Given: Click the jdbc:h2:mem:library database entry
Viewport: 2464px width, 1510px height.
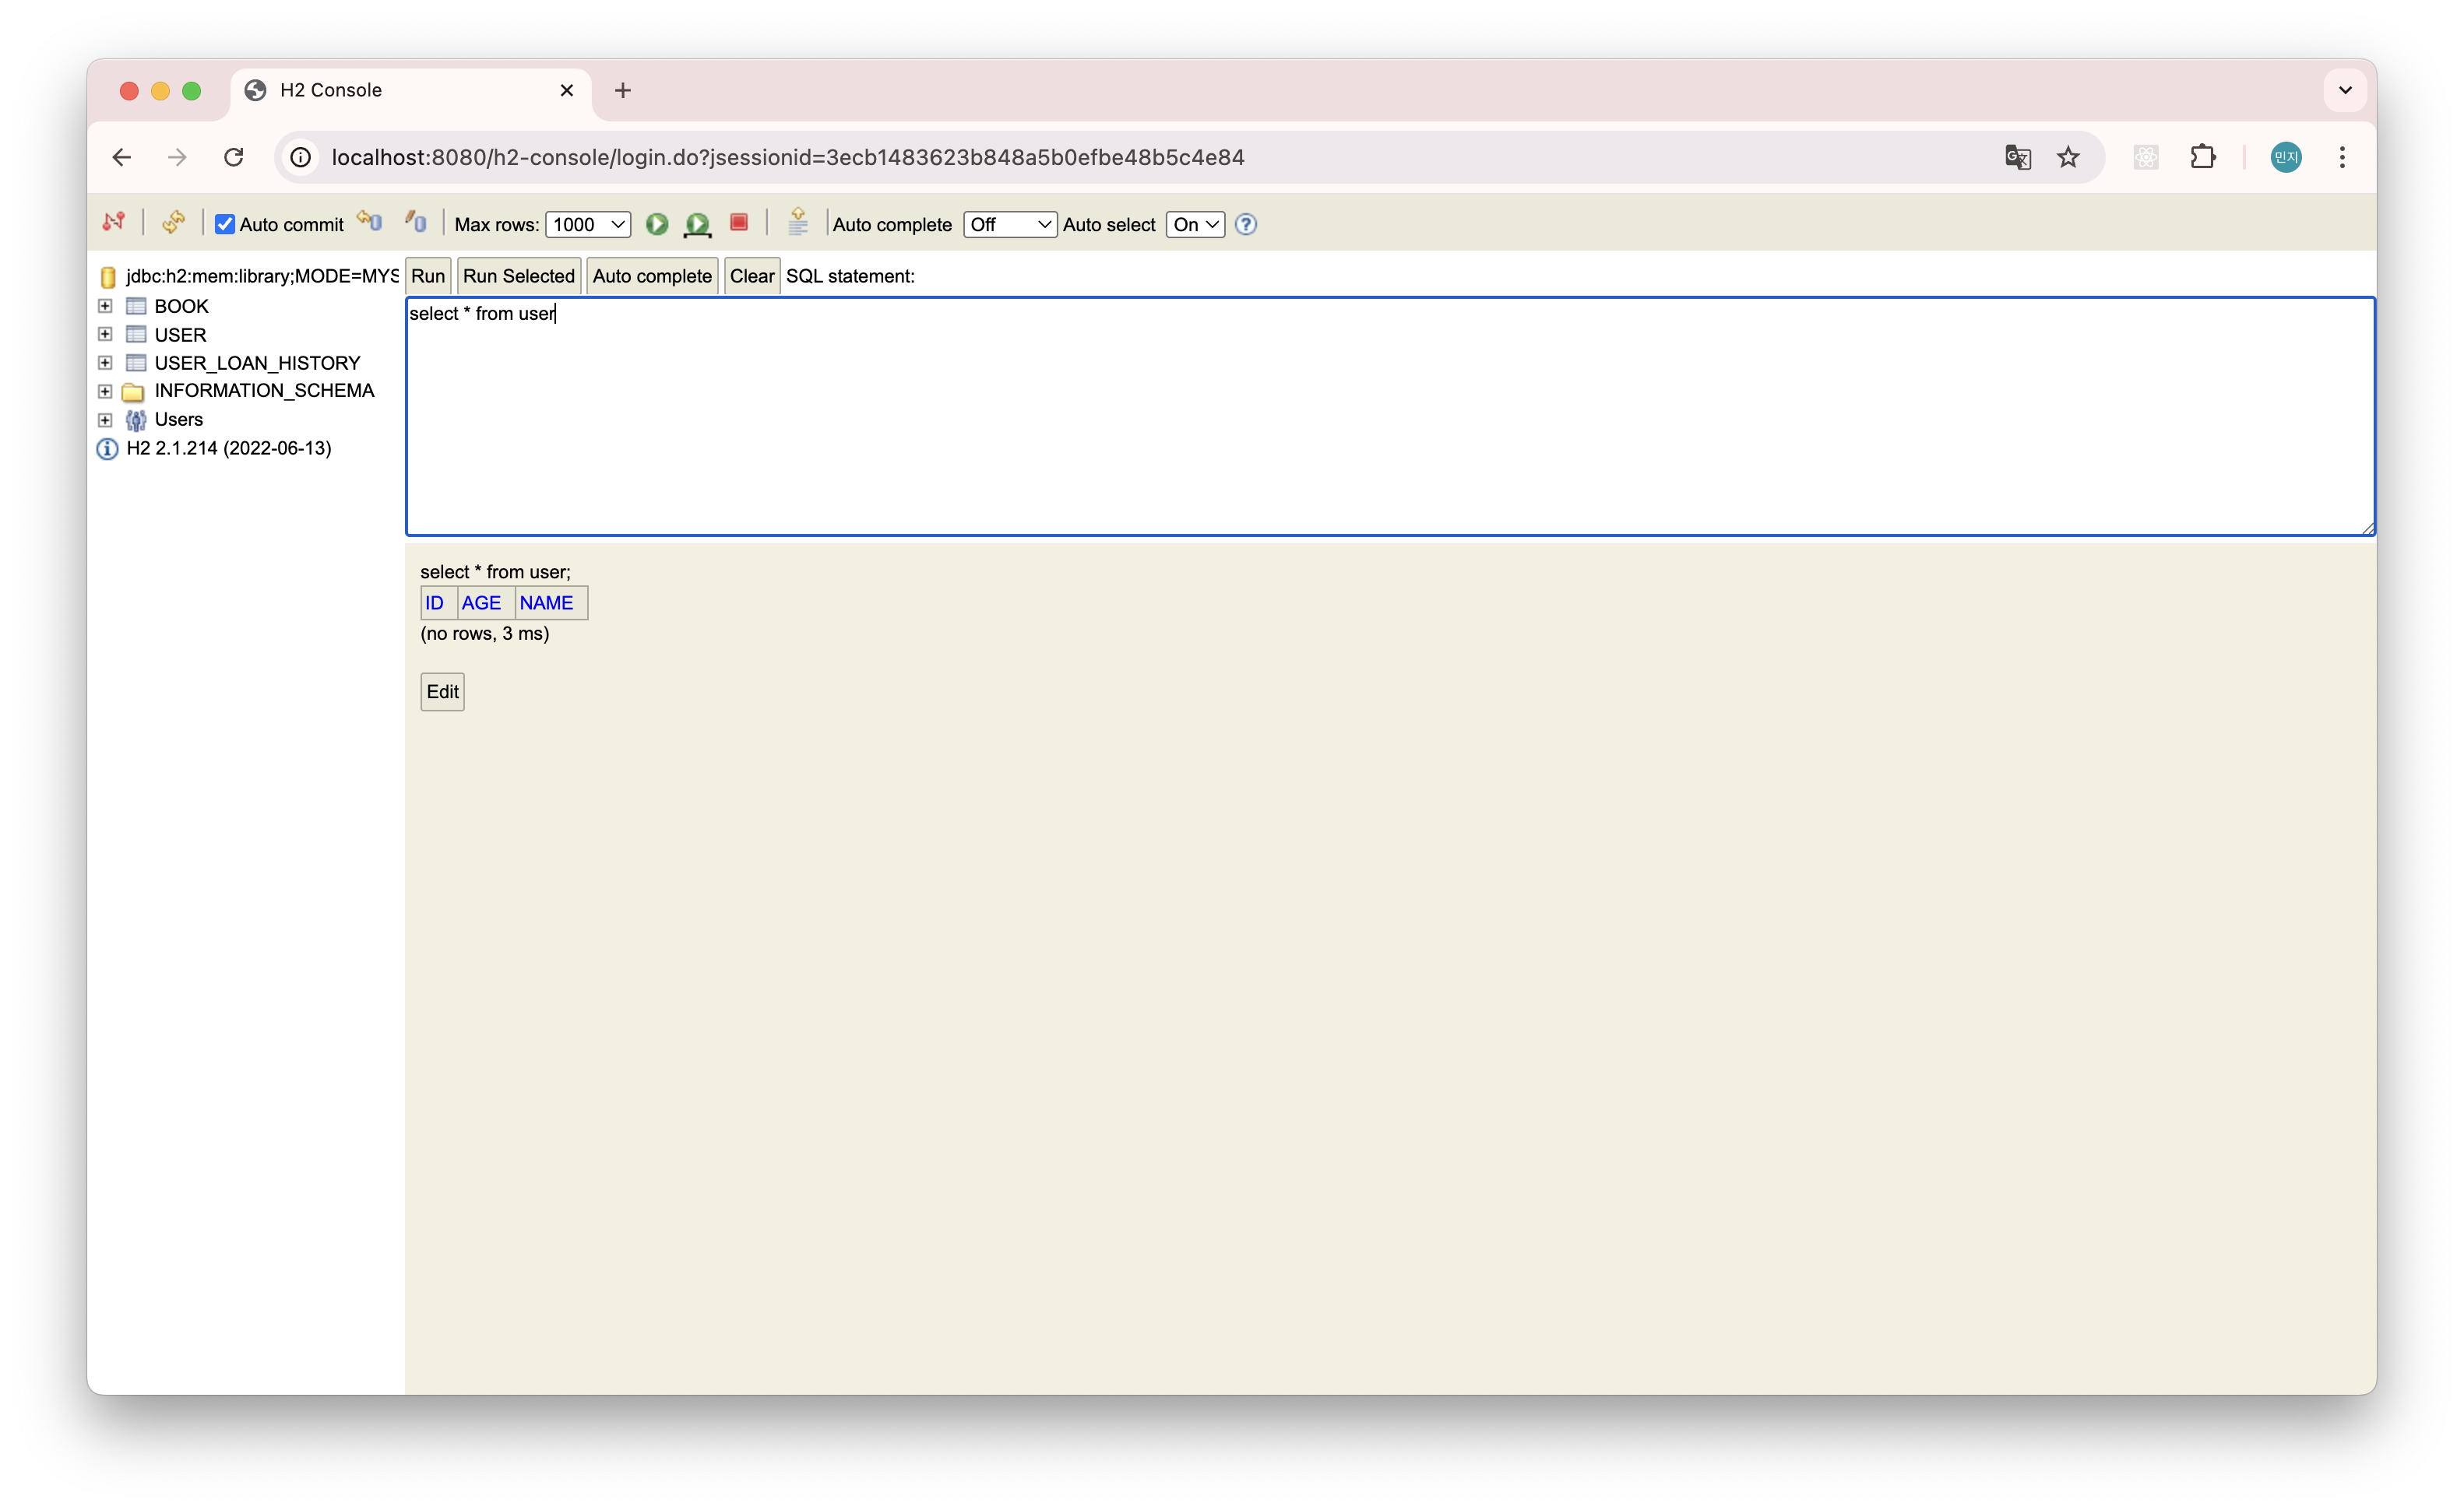Looking at the screenshot, I should tap(262, 276).
